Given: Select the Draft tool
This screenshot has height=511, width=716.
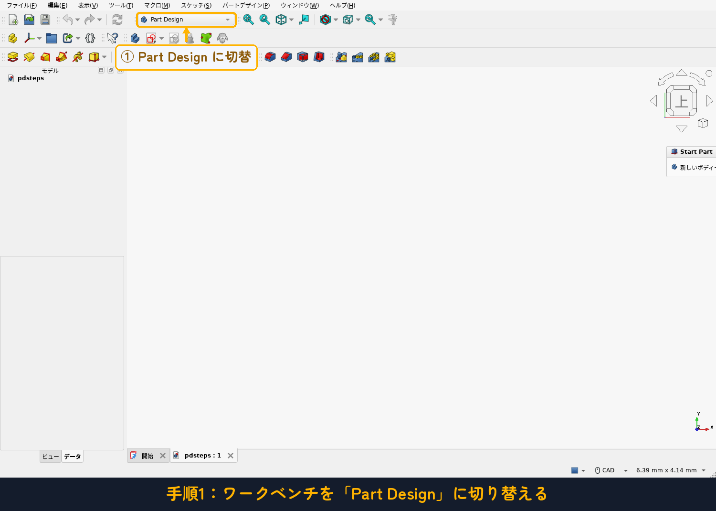Looking at the screenshot, I should 303,57.
